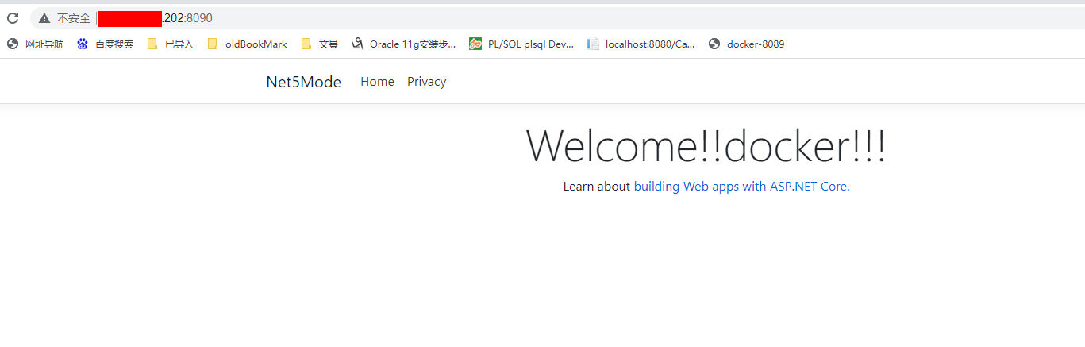Open the Privacy nav item

click(427, 82)
